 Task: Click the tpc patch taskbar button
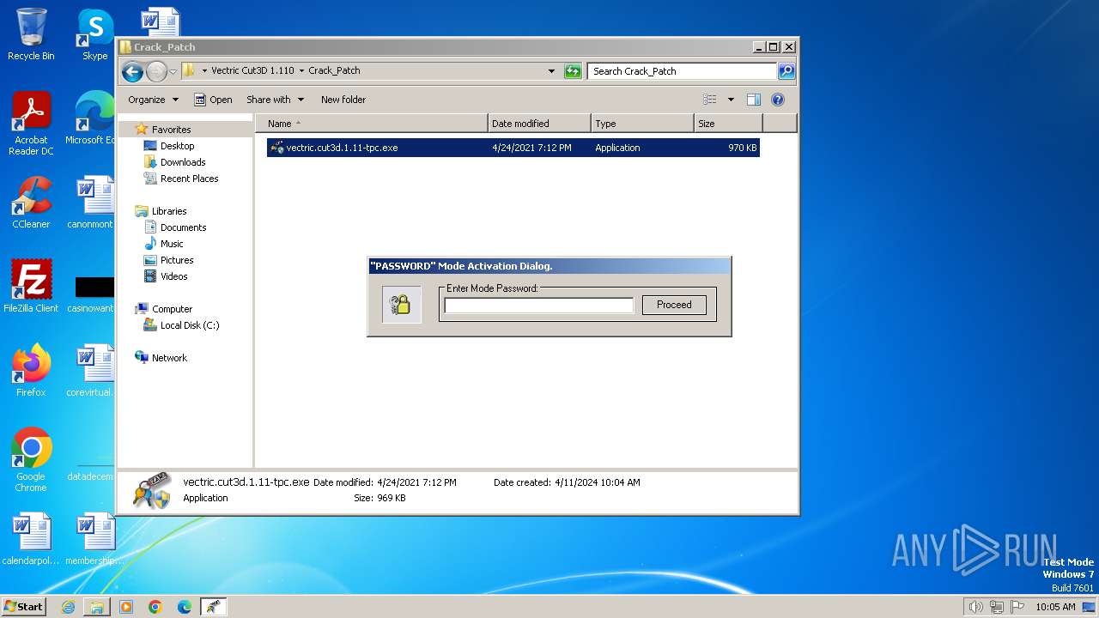coord(214,607)
